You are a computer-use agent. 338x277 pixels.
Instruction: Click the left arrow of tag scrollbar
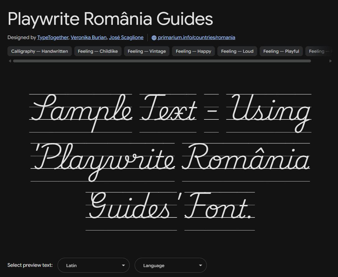click(x=10, y=61)
